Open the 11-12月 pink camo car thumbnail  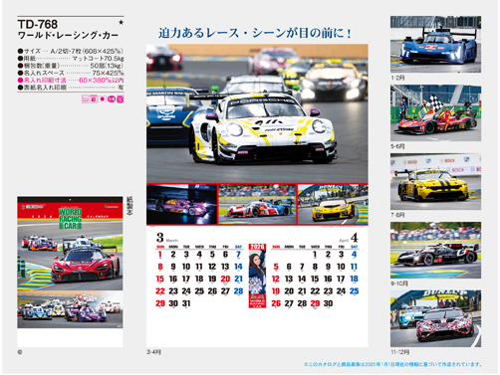435,318
